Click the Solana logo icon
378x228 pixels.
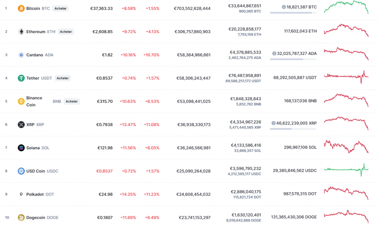21,148
